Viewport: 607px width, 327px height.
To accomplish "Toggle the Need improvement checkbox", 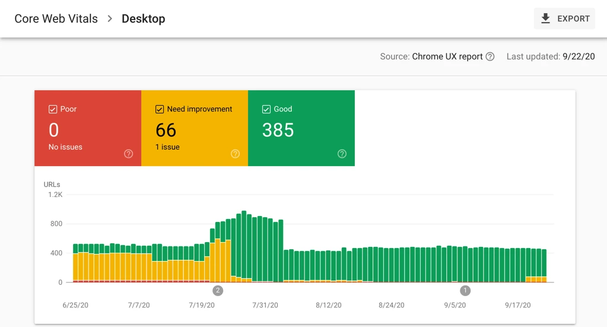I will pos(160,109).
